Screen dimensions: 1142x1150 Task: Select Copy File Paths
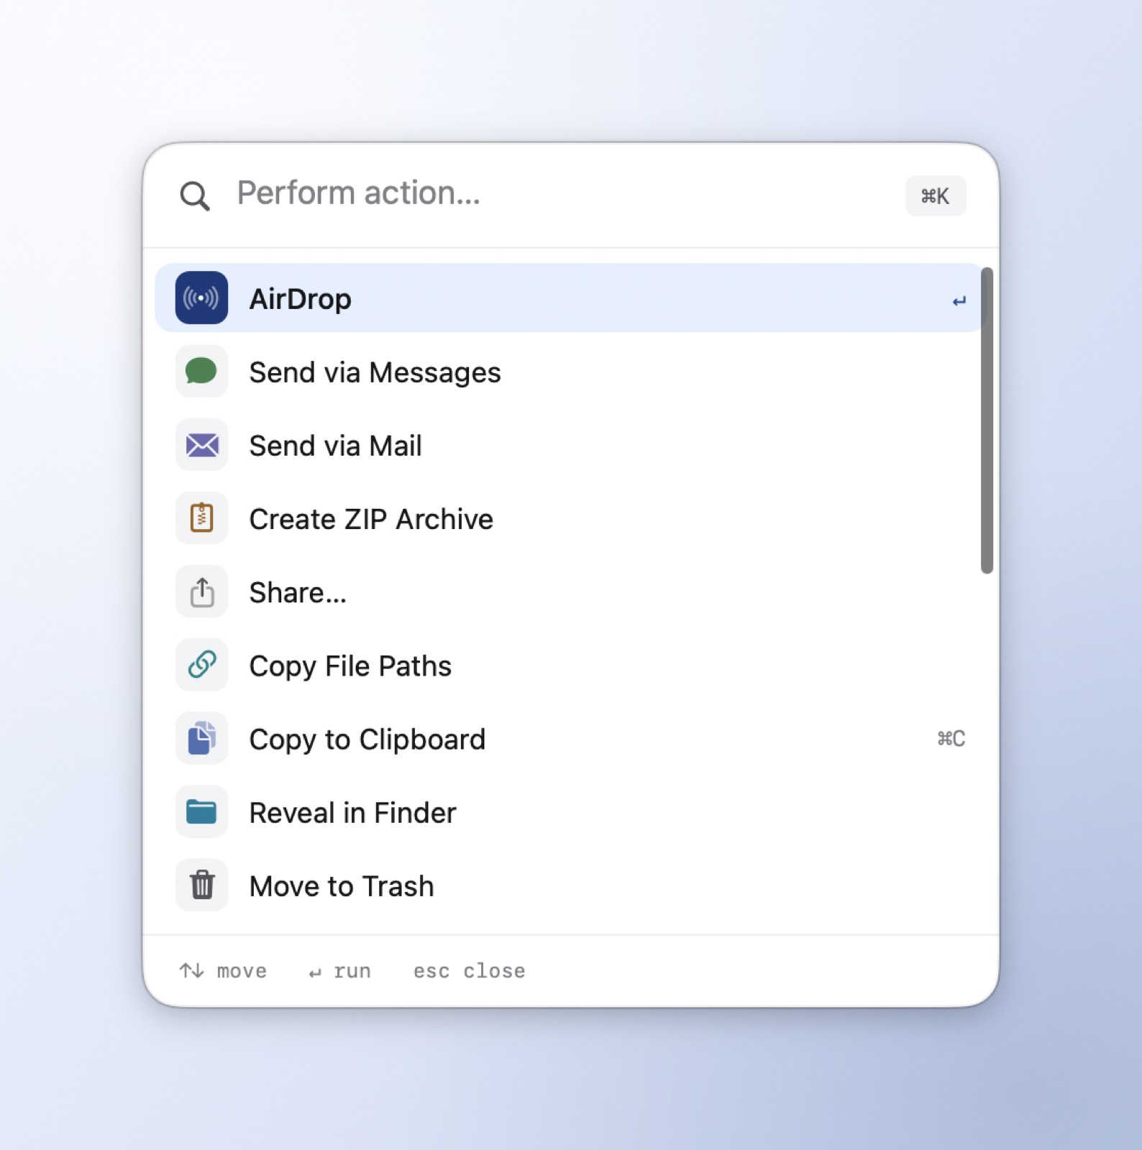569,665
